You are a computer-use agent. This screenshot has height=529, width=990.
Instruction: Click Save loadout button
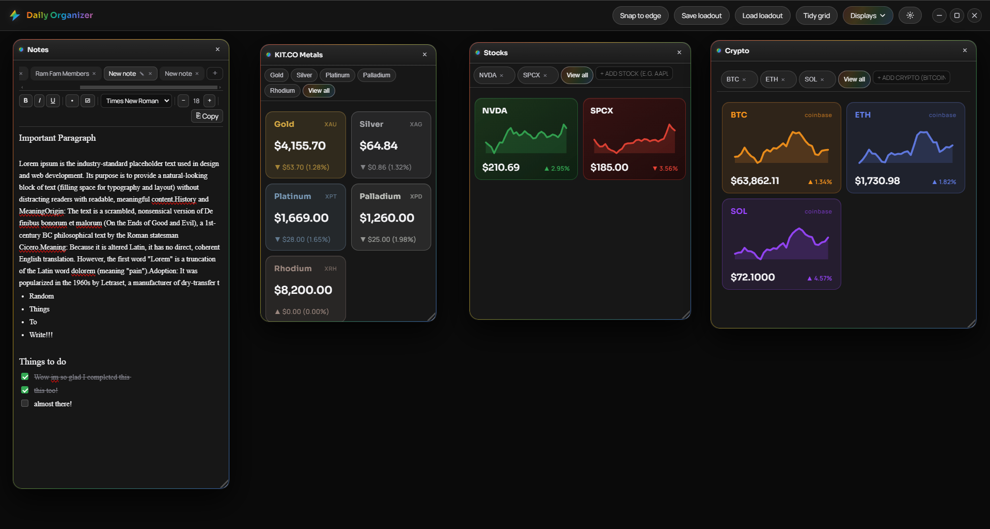click(x=701, y=15)
